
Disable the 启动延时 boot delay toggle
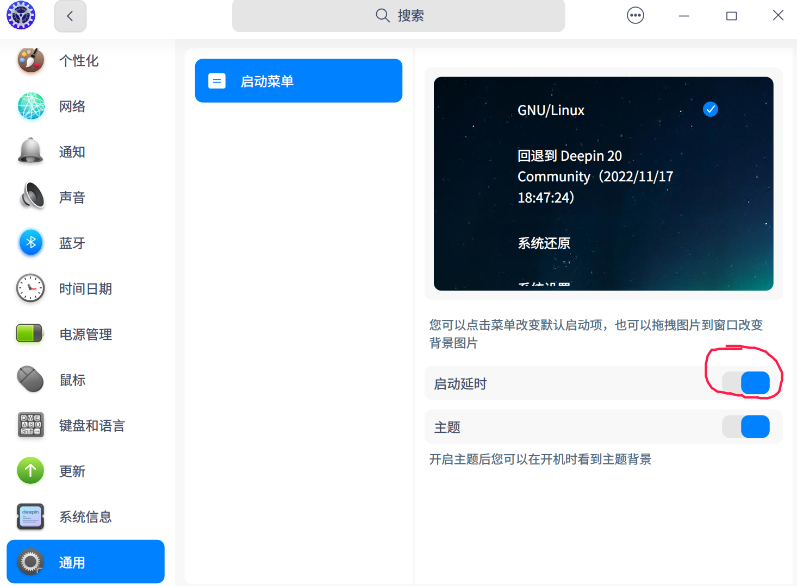point(745,383)
